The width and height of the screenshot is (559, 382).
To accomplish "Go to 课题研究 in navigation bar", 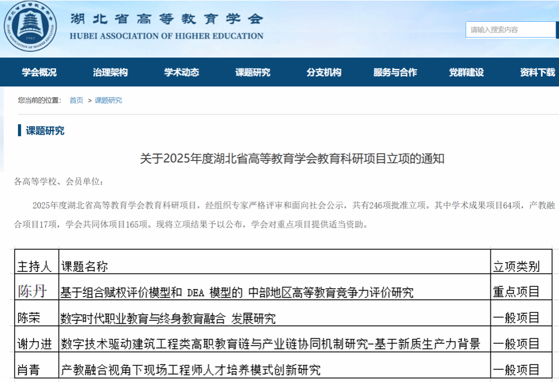I will click(253, 72).
